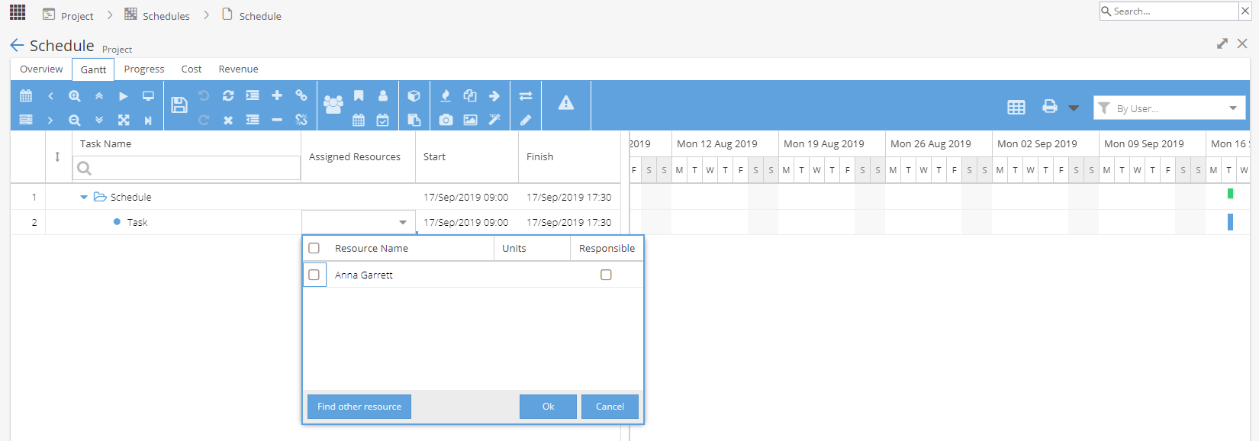Open the resources group people icon
This screenshot has width=1259, height=441.
[333, 105]
